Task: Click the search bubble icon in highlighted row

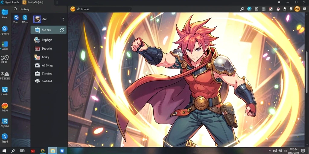Action: click(62, 30)
